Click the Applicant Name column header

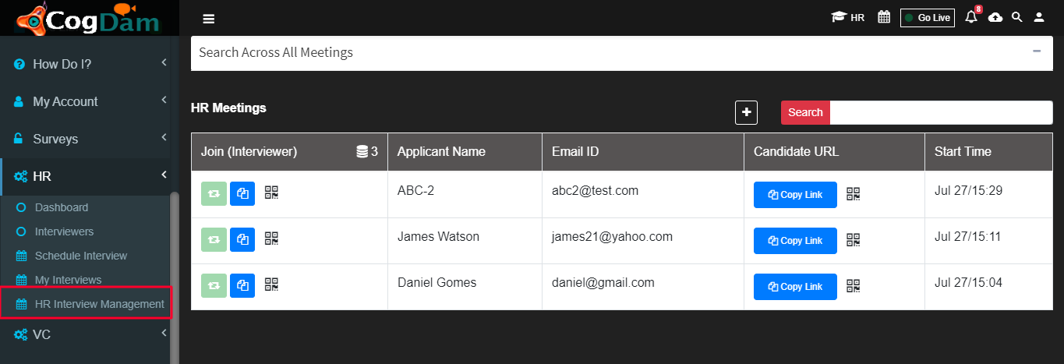[x=441, y=151]
